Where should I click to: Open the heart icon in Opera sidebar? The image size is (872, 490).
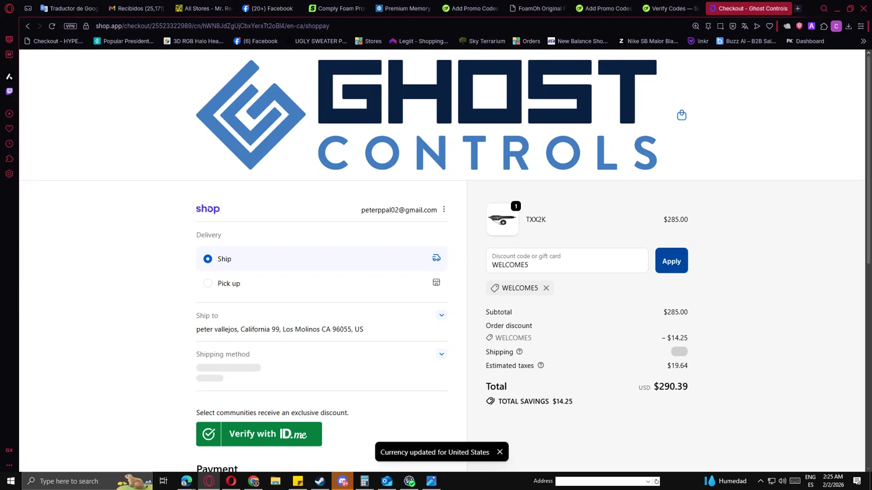point(9,129)
